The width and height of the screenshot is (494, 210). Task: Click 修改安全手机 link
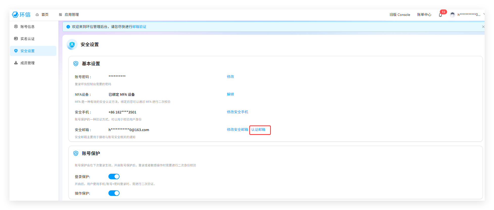237,112
